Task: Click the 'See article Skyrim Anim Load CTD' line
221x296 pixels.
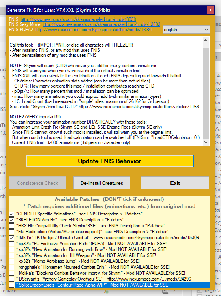Action: coord(104,107)
